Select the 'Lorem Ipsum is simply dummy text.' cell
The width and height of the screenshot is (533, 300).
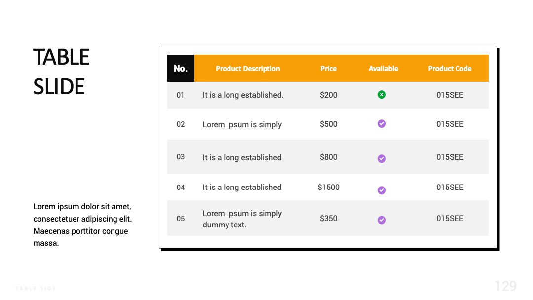pos(242,219)
